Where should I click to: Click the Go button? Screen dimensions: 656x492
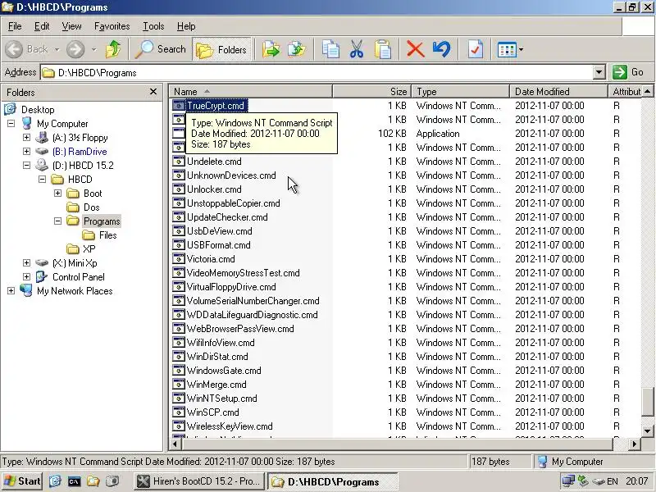[x=629, y=72]
